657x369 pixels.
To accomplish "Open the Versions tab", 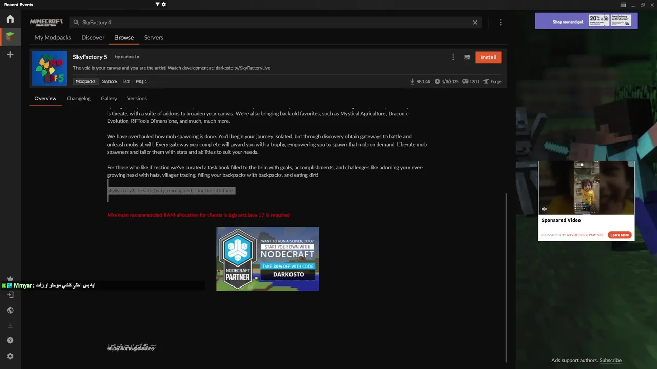I will point(137,98).
